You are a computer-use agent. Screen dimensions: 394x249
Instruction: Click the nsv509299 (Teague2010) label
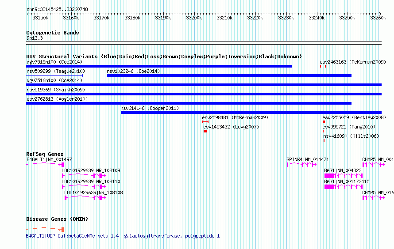click(56, 71)
